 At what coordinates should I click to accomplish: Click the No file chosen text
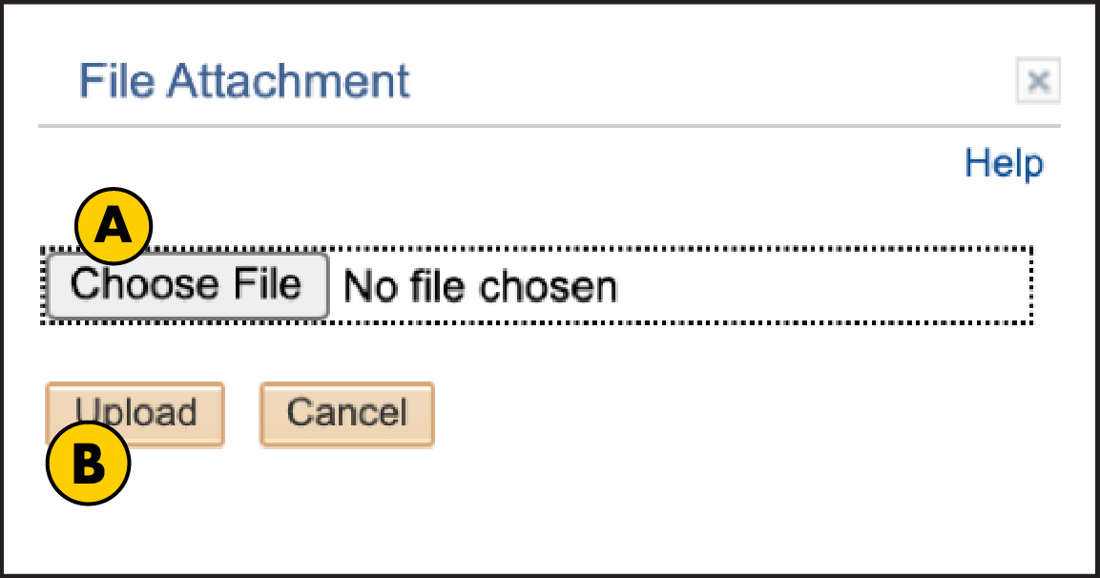[x=482, y=286]
